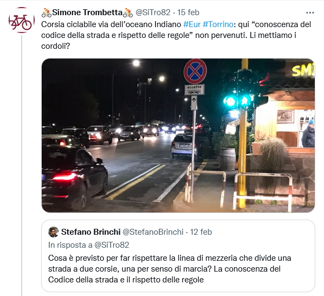324x296 pixels.
Task: Click the no-parking sign in the photo
Action: [x=195, y=72]
